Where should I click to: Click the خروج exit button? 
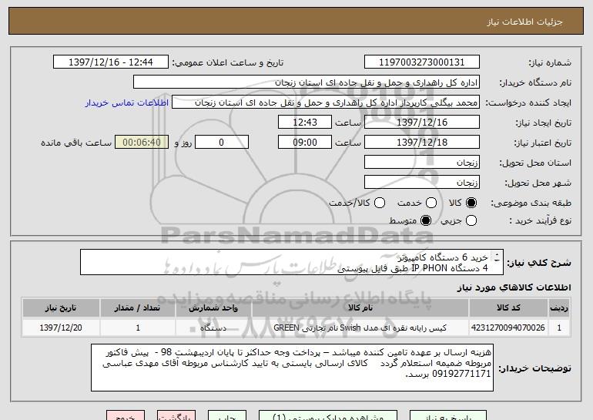tap(126, 415)
